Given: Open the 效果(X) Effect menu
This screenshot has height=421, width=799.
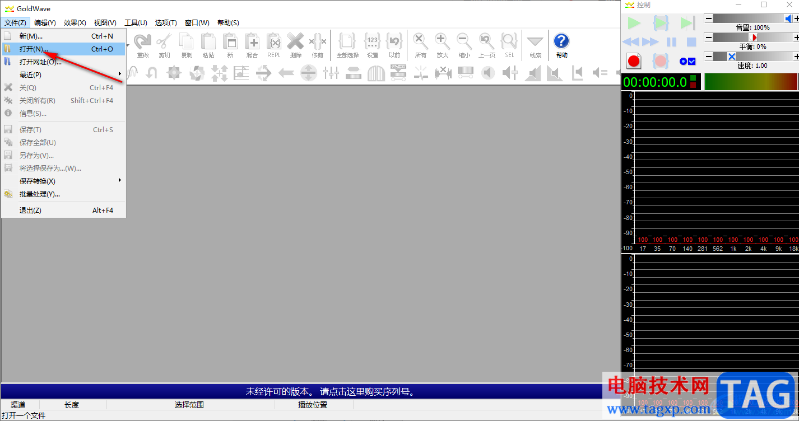Looking at the screenshot, I should pyautogui.click(x=75, y=23).
